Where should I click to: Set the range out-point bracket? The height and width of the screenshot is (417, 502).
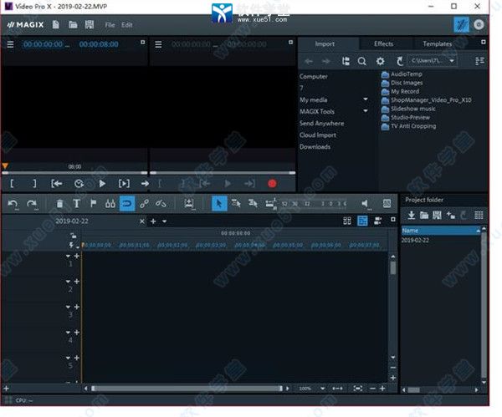pyautogui.click(x=34, y=184)
